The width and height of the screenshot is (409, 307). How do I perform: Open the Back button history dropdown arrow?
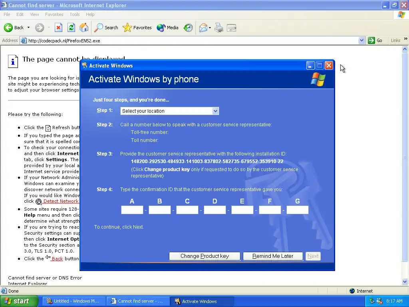(x=28, y=28)
